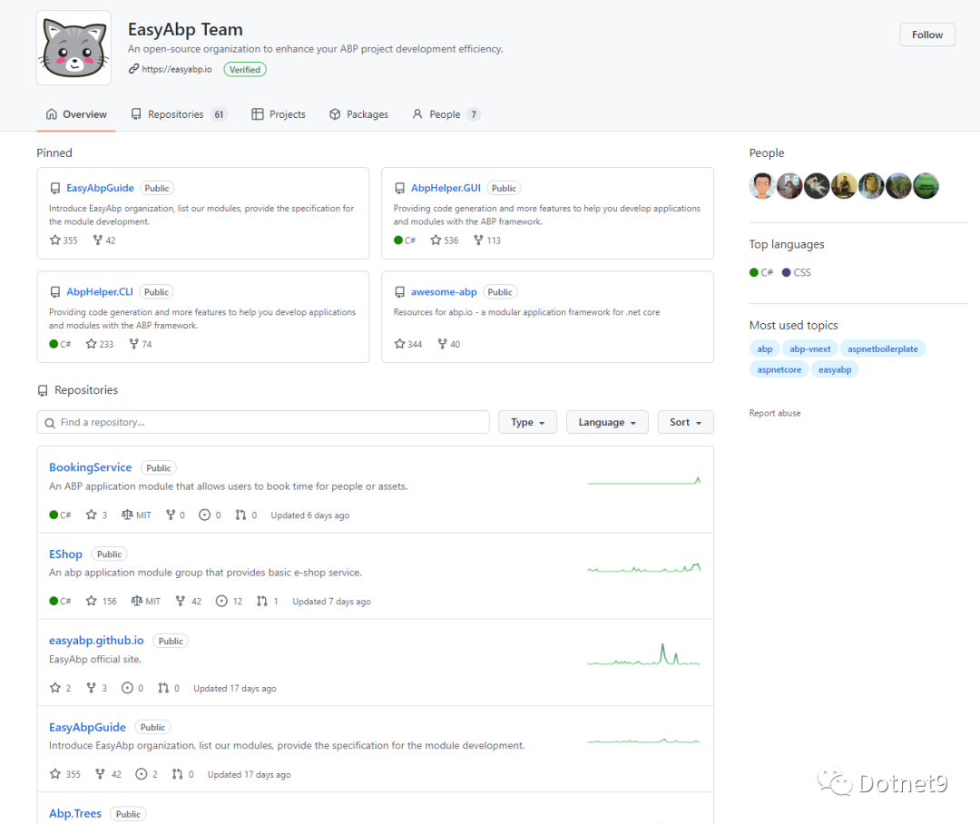View AbpHelper.CLI stars count 233

(x=100, y=344)
